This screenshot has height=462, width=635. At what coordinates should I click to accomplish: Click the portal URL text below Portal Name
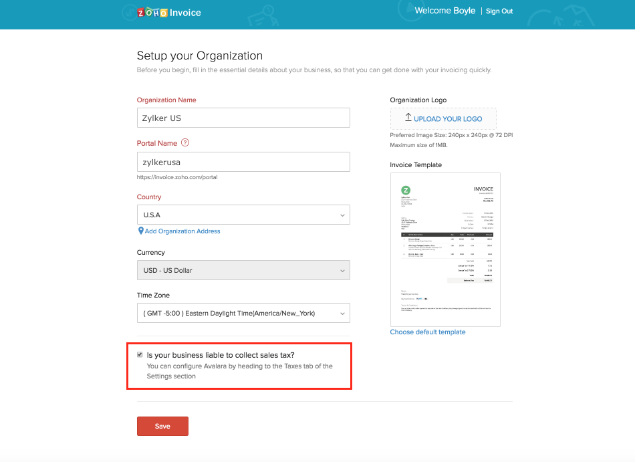pyautogui.click(x=177, y=177)
